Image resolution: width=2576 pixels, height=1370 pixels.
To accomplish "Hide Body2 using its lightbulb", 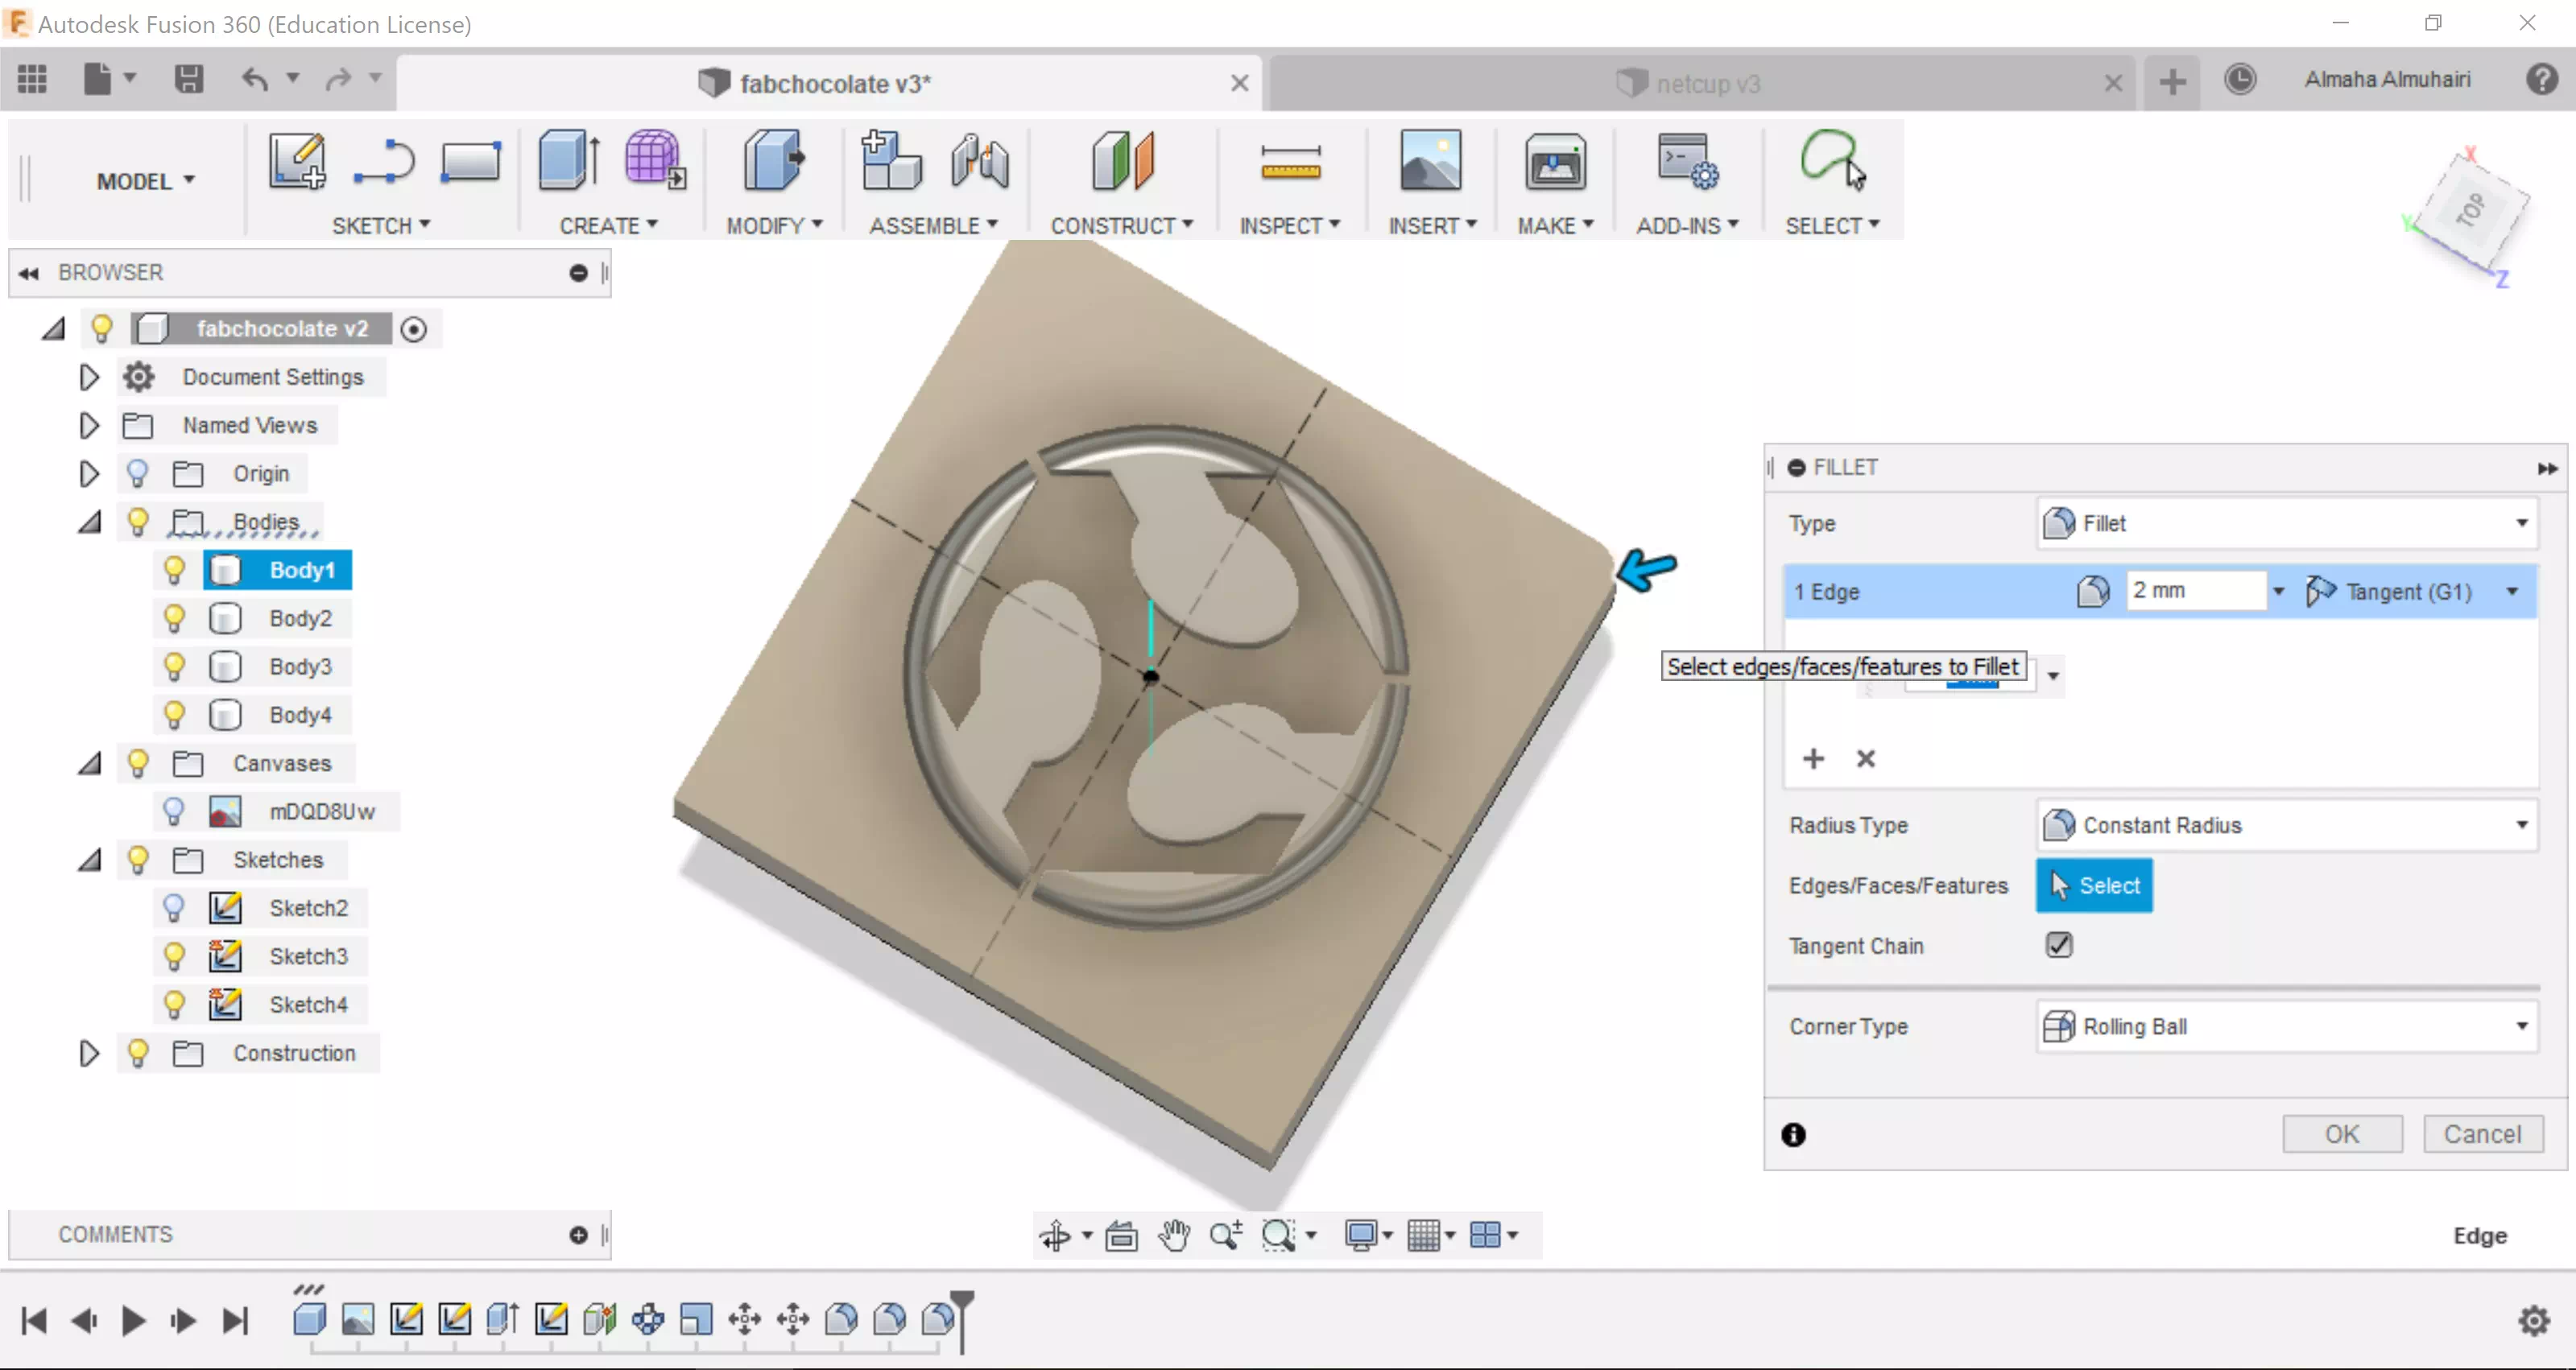I will pyautogui.click(x=174, y=618).
